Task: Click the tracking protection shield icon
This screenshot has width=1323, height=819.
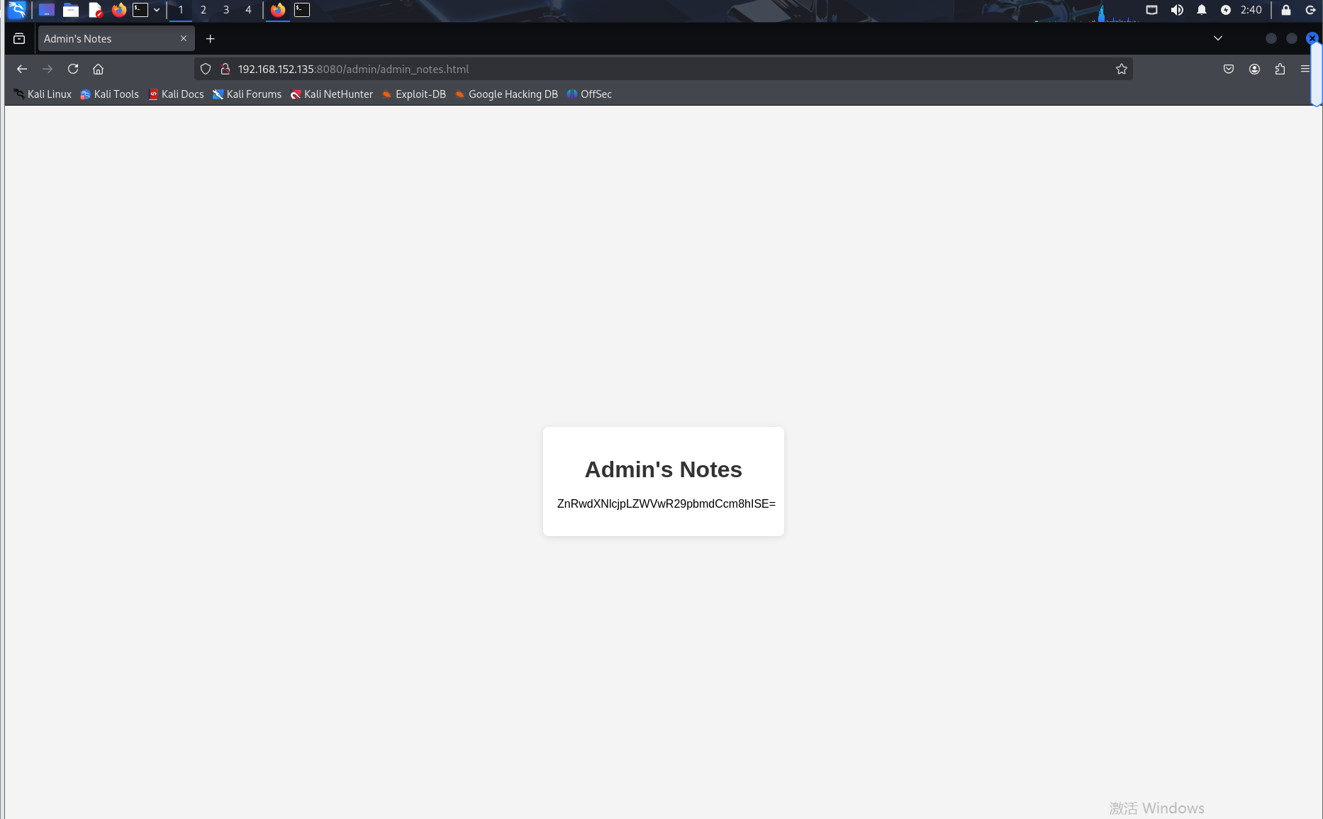Action: 206,69
